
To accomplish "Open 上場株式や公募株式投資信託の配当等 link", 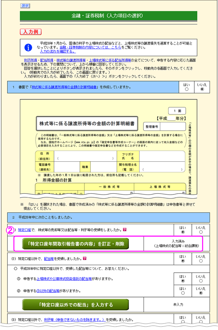I will coord(64,279).
